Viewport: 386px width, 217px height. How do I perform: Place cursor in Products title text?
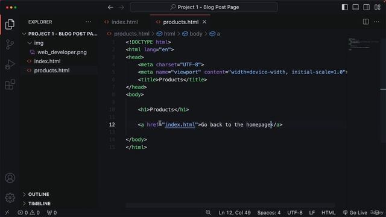click(171, 80)
